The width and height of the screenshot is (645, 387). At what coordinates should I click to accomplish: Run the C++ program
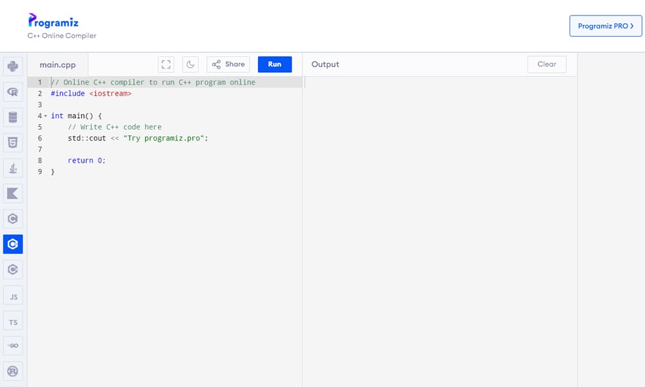click(274, 64)
